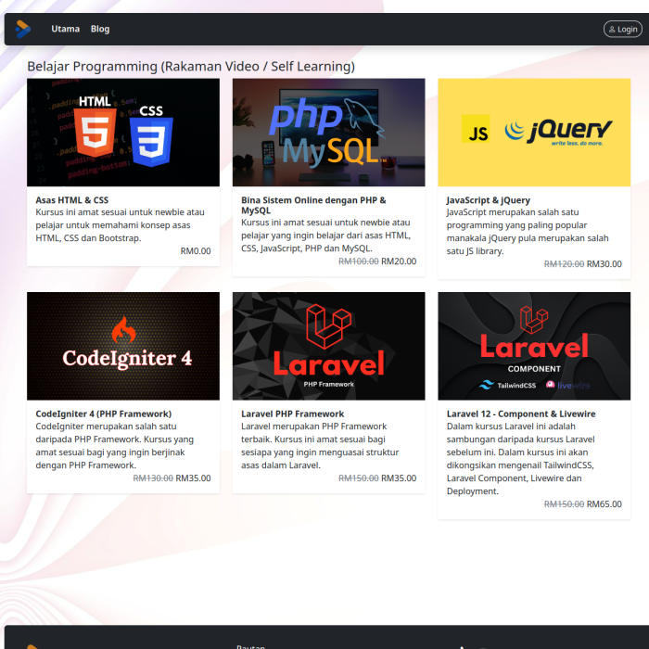Screen dimensions: 649x649
Task: Click the strikethrough RM120.00 price
Action: tap(564, 263)
